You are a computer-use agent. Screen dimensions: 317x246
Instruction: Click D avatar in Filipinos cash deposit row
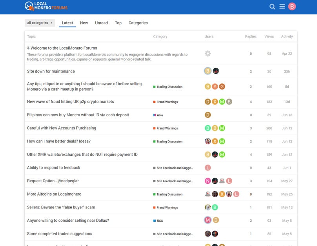pos(208,115)
